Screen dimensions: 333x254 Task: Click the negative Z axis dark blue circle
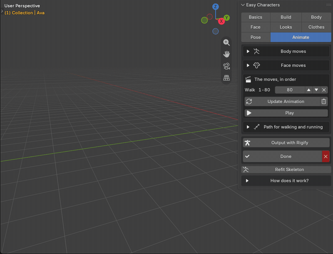click(x=215, y=31)
